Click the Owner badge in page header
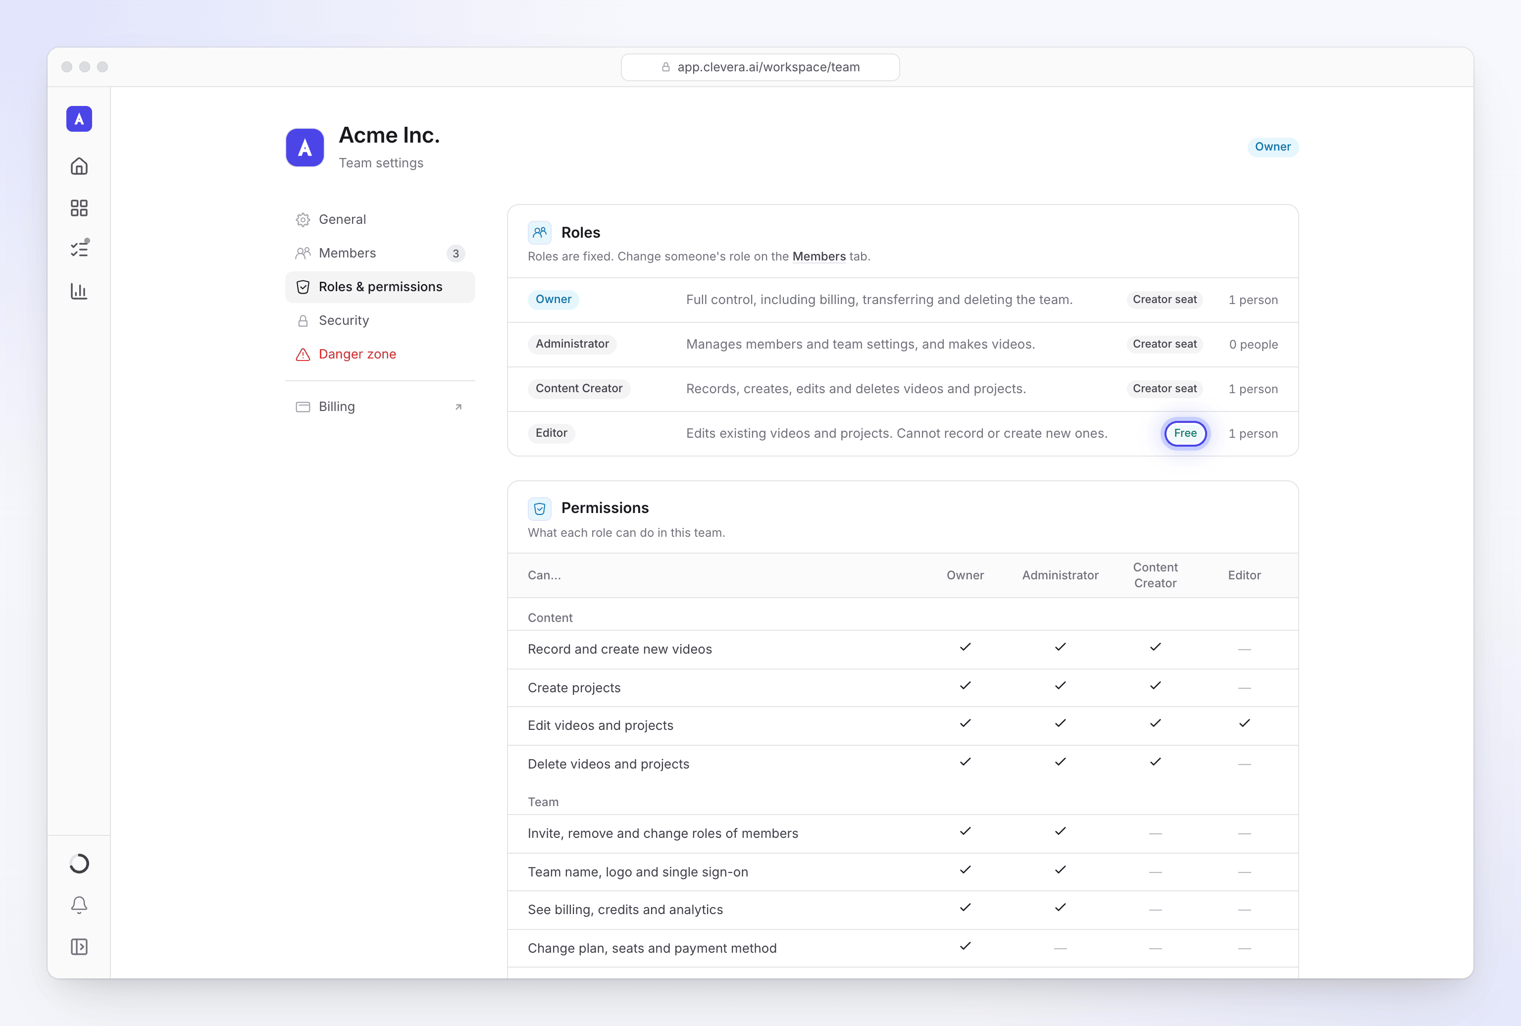Image resolution: width=1521 pixels, height=1026 pixels. (x=1272, y=147)
